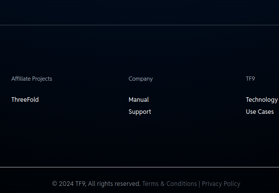Click the copyright symbol in the footer

[x=55, y=184]
